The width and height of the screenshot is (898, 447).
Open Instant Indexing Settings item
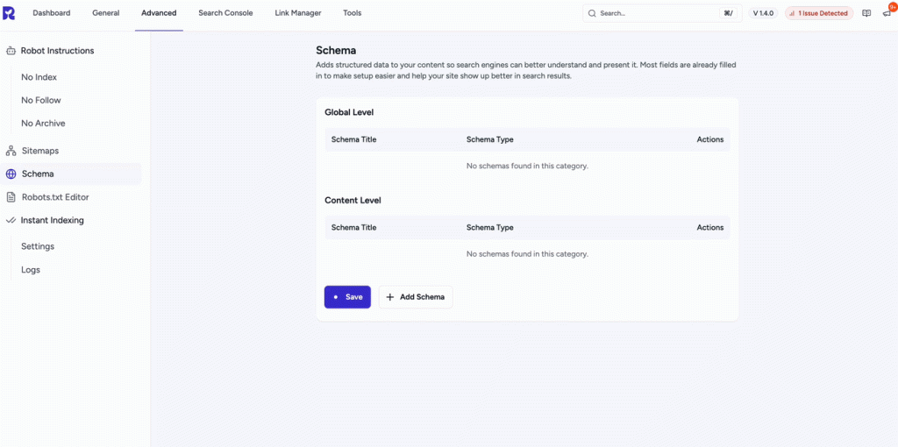[x=38, y=246]
